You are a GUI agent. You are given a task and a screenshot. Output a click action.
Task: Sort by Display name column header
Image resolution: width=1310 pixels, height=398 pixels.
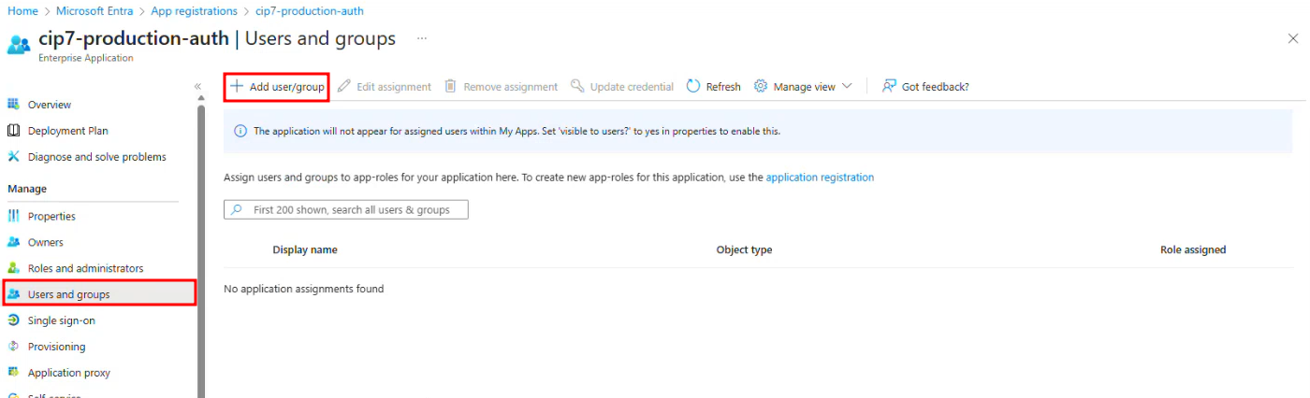click(x=305, y=249)
